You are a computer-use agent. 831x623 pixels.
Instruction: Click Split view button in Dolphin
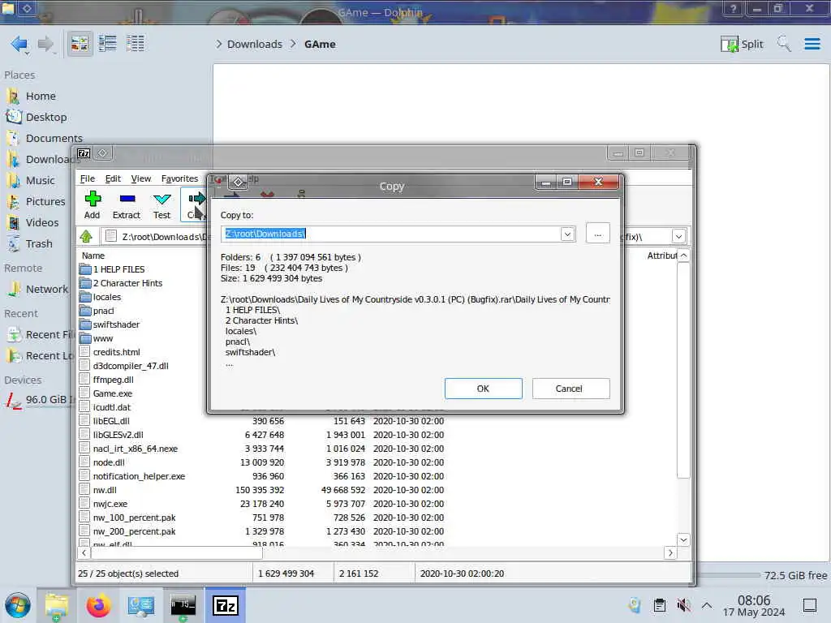742,44
